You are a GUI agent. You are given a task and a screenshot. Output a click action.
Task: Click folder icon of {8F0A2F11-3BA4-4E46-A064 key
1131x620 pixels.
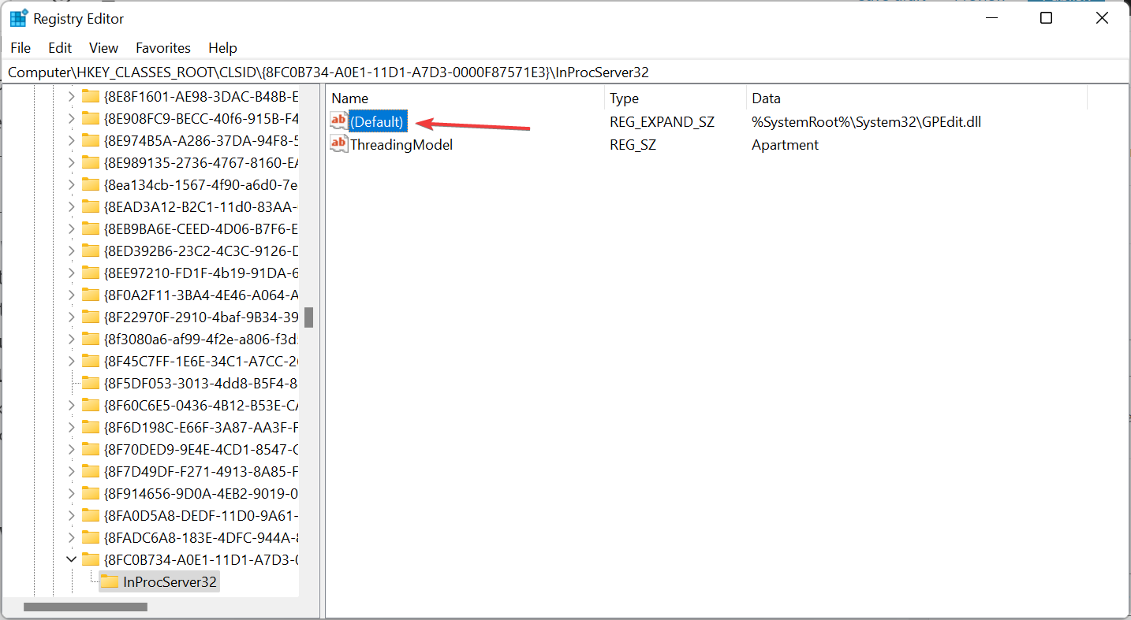90,295
